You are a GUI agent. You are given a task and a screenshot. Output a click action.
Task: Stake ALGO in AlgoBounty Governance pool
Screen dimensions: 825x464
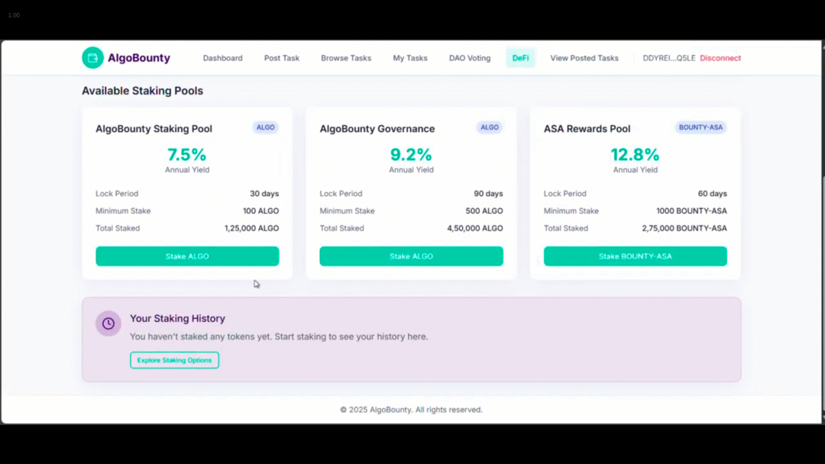(411, 256)
